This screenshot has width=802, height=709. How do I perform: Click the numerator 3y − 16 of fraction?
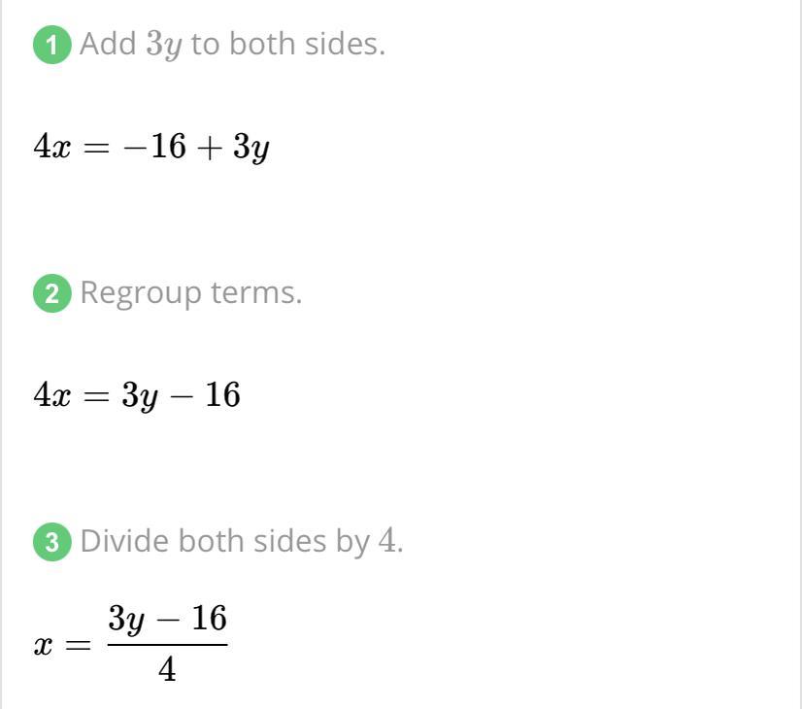[x=167, y=620]
